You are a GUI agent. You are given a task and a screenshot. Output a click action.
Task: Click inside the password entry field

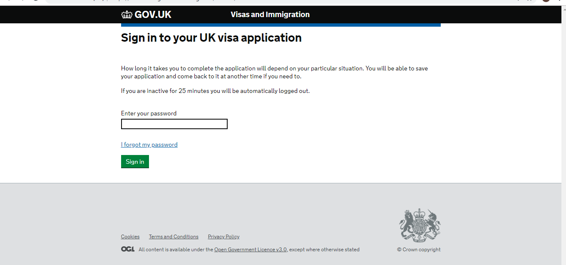(174, 124)
